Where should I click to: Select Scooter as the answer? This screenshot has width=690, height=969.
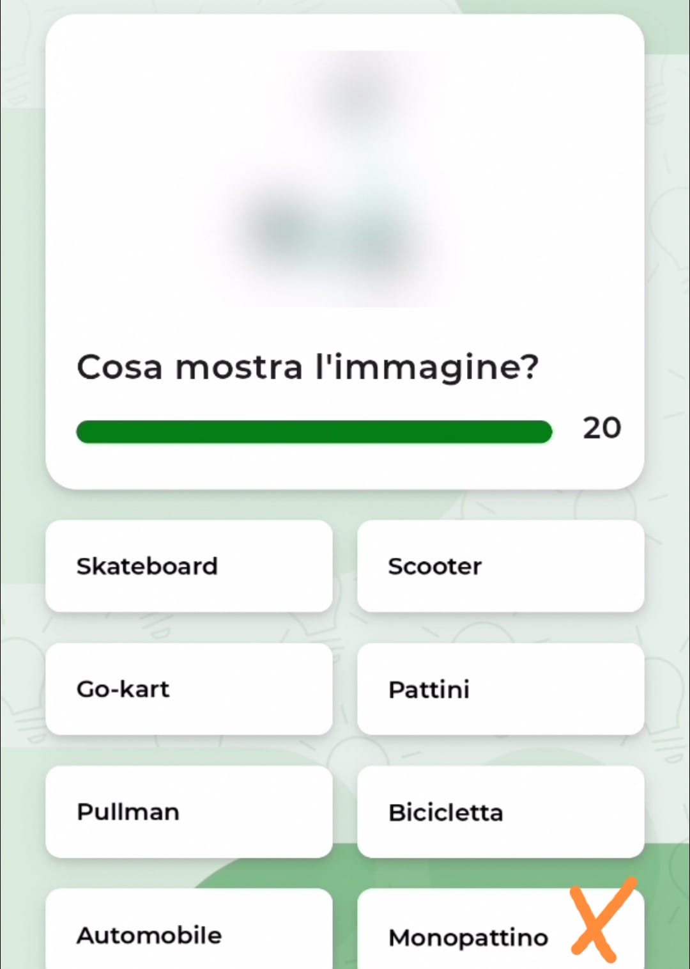point(500,566)
